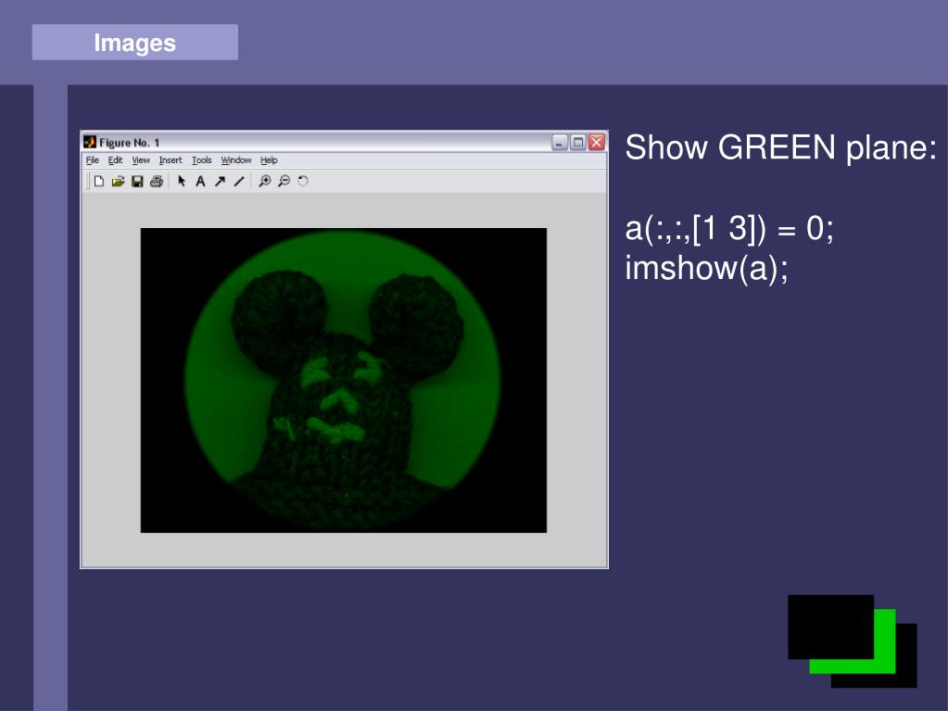Open the Help menu
The width and height of the screenshot is (948, 711).
269,160
